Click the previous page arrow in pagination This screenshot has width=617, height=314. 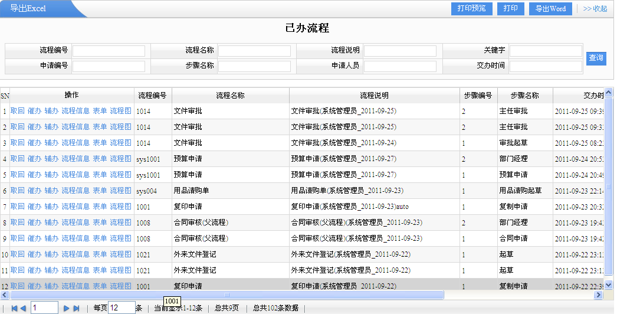tap(23, 308)
